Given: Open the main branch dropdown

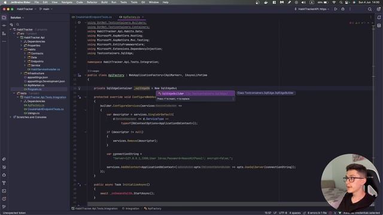Looking at the screenshot, I should coord(46,9).
